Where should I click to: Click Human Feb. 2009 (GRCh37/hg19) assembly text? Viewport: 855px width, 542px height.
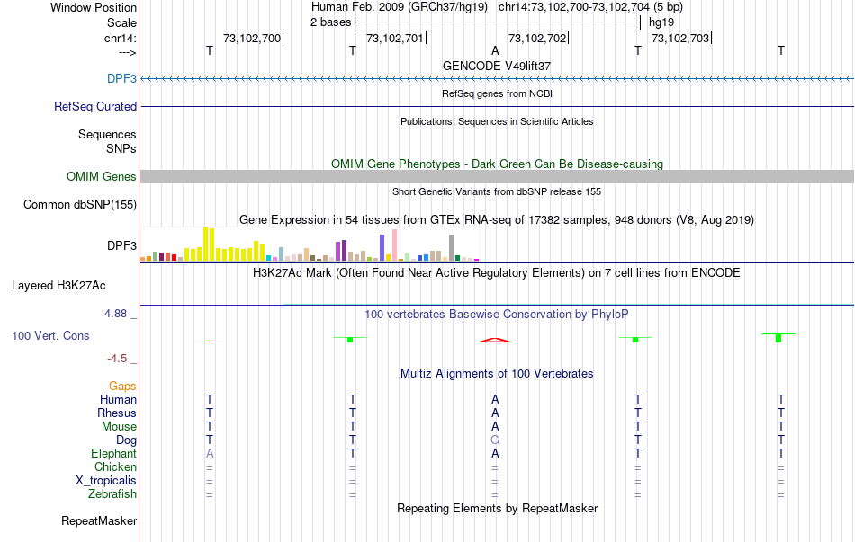point(399,7)
